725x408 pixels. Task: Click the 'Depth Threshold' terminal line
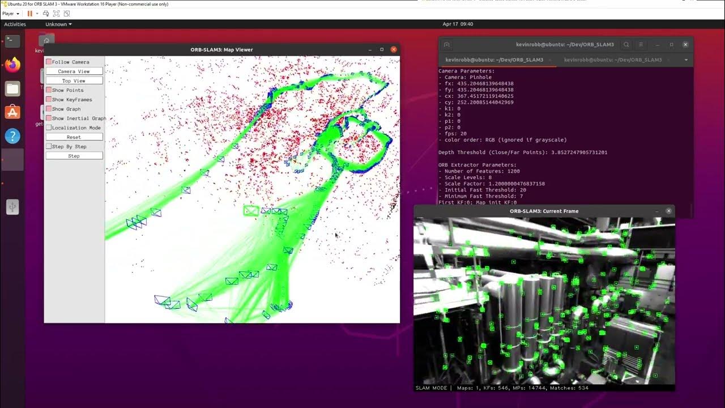point(523,152)
